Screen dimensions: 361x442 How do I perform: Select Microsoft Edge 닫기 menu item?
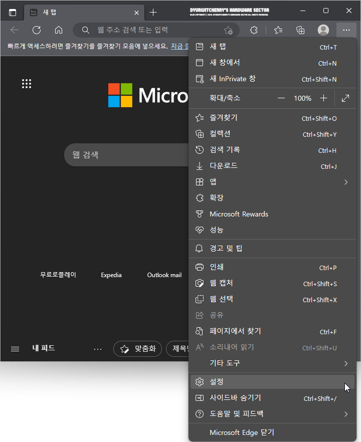(x=272, y=432)
